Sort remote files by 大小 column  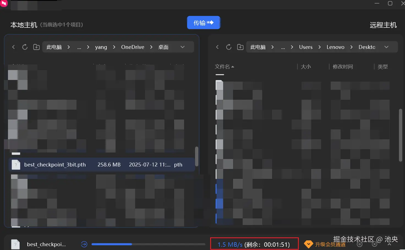click(x=306, y=66)
